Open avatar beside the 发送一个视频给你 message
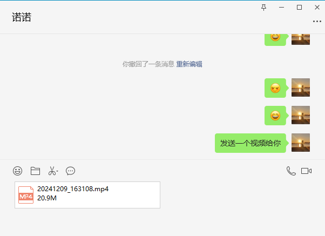 point(301,143)
